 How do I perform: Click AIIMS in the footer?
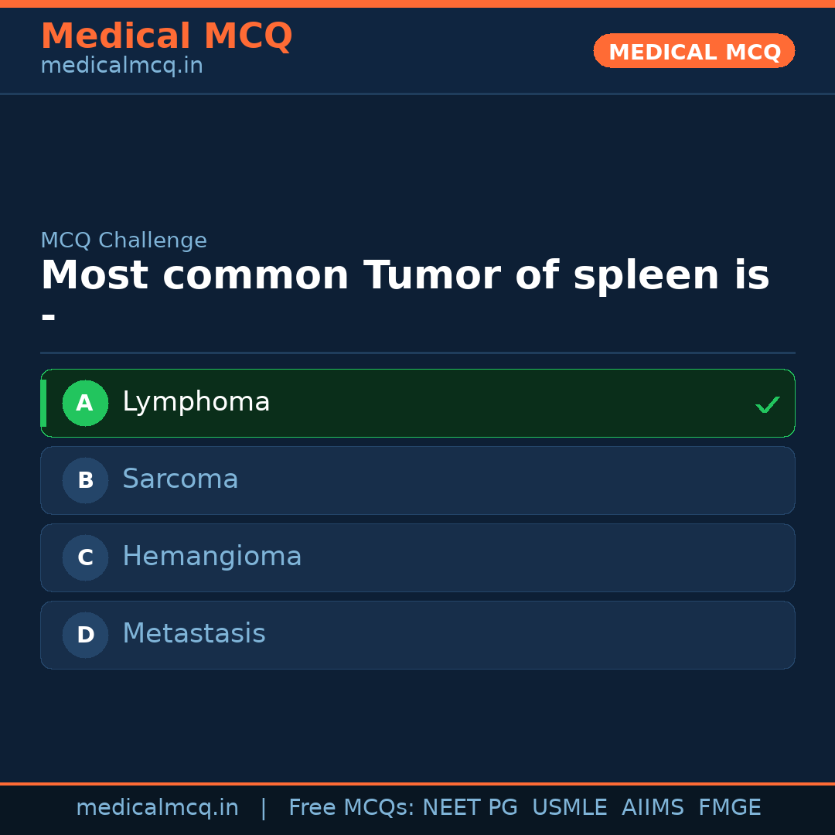[653, 808]
